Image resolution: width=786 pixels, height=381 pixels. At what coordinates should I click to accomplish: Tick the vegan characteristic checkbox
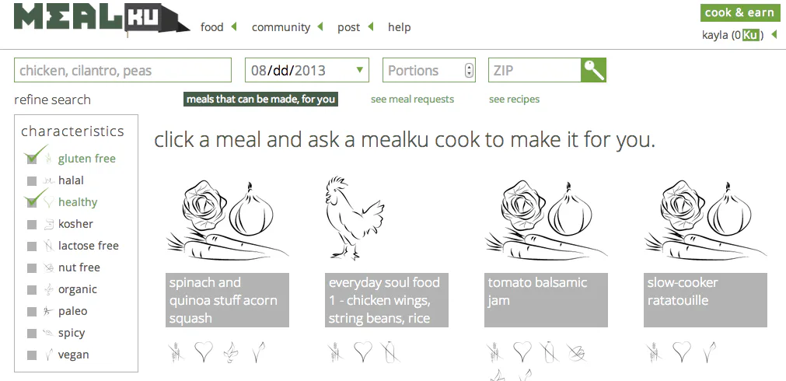point(32,355)
